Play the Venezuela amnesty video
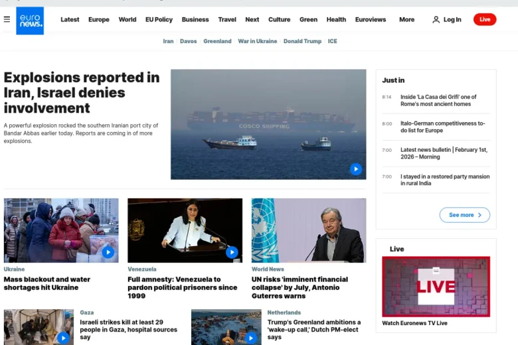The width and height of the screenshot is (518, 345). 232,253
